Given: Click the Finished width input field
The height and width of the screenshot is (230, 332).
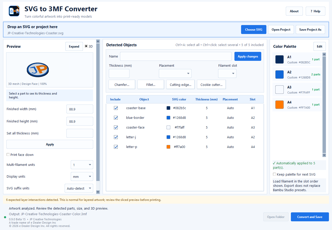Looking at the screenshot, I should pyautogui.click(x=80, y=109).
